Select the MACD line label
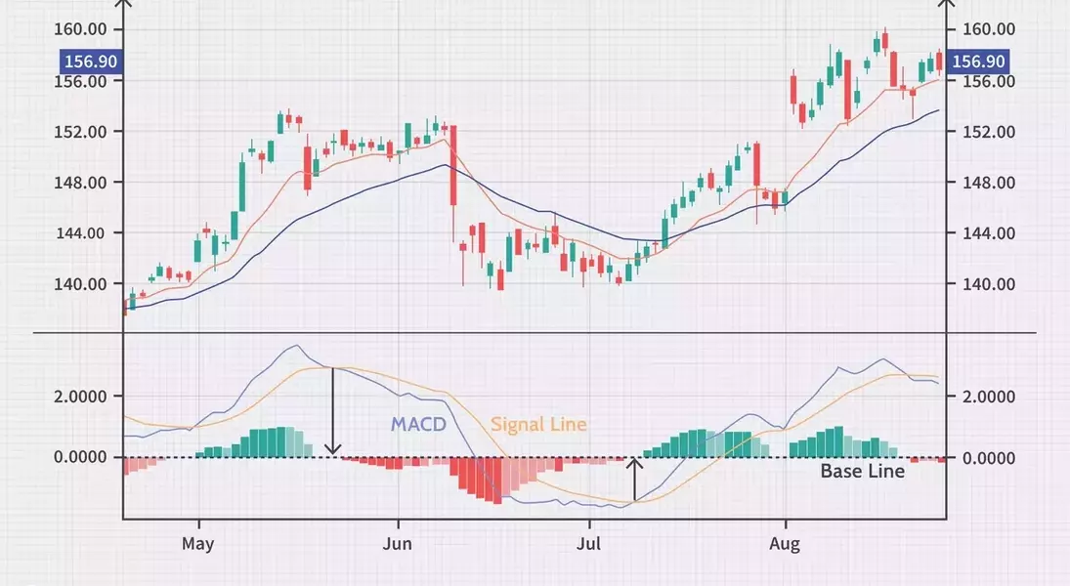 tap(418, 424)
